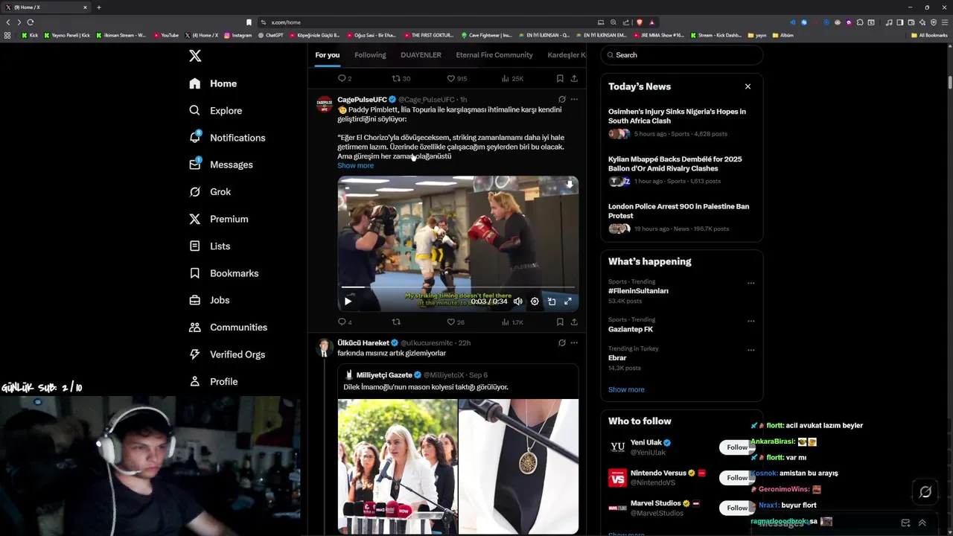Open Notifications in the sidebar
953x536 pixels.
point(227,138)
